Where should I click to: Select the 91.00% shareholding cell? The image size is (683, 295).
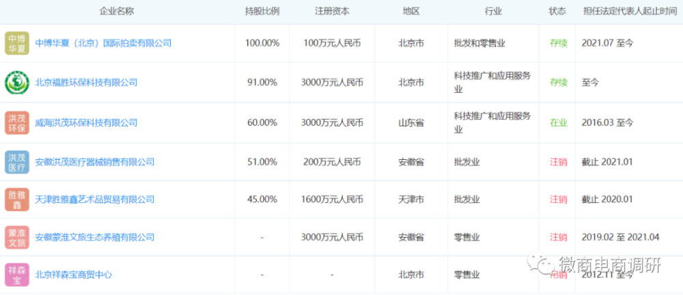[x=262, y=83]
